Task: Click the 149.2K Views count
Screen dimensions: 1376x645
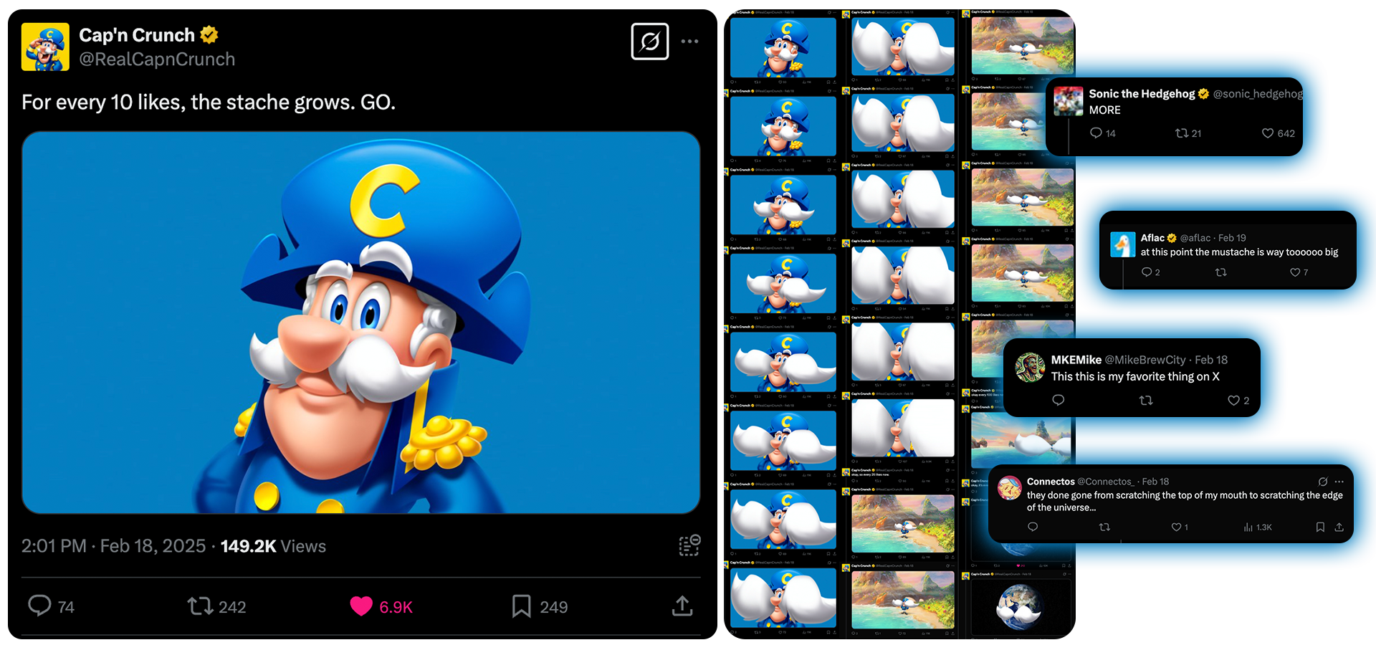Action: 273,546
